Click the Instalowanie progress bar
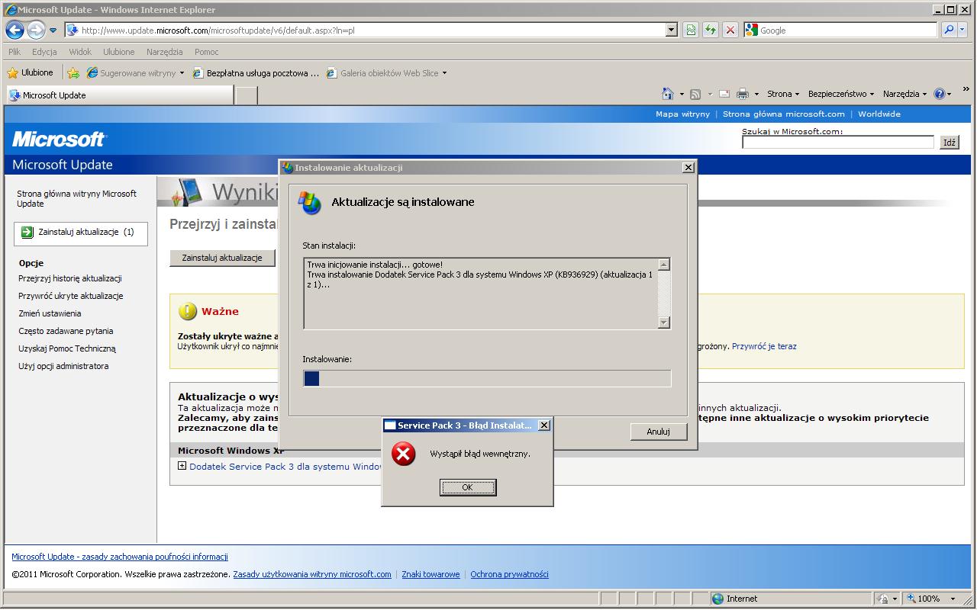 click(487, 378)
